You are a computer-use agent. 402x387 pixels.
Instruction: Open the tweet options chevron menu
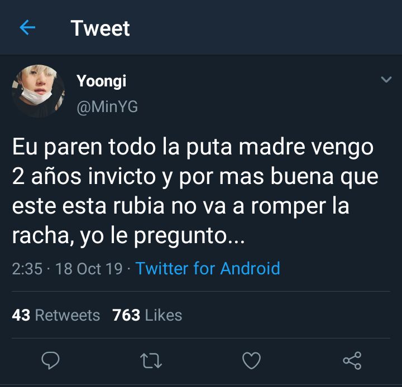coord(386,80)
